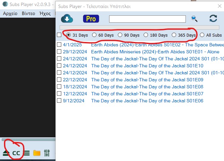Check the box for Earth Abides S01E02
Screen dimensions: 224x161
point(59,45)
